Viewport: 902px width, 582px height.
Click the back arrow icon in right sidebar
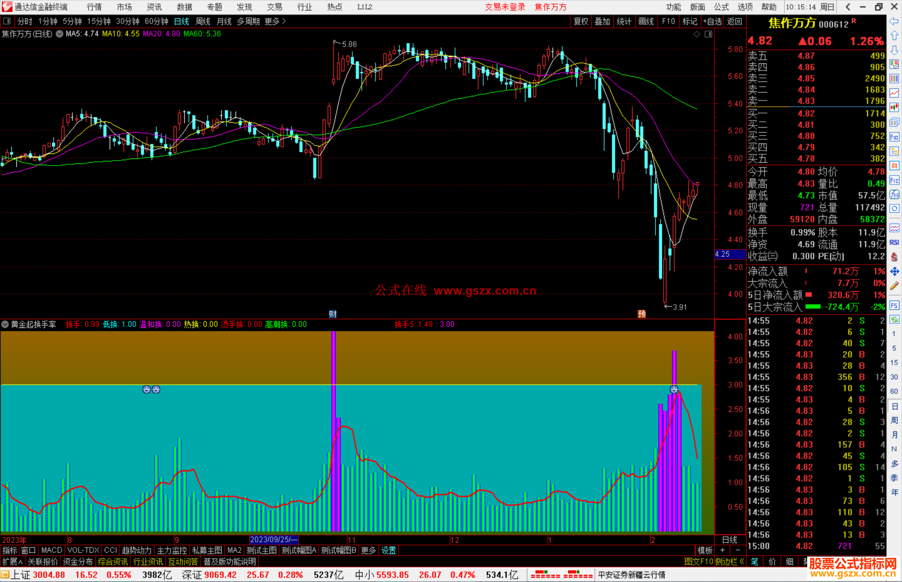coord(894,21)
